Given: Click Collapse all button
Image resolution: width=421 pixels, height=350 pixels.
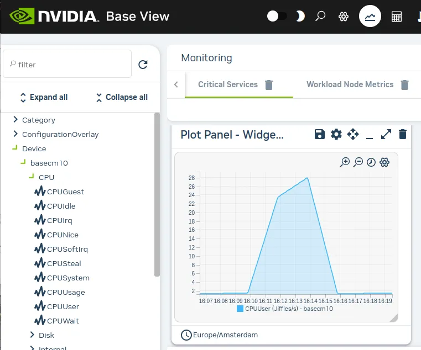Looking at the screenshot, I should [122, 97].
